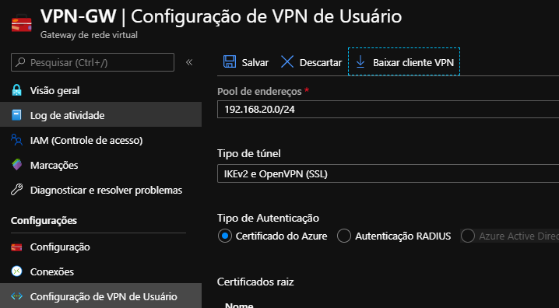Viewport: 559px width, 308px height.
Task: Select Azure Active Directory radio button
Action: (467, 236)
